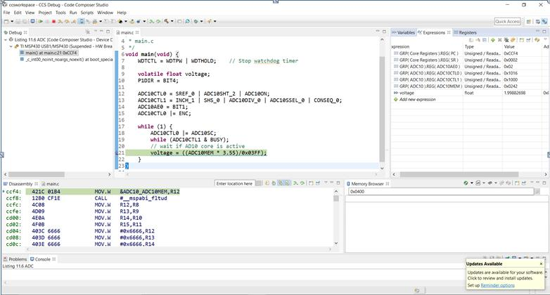Click the Reminder options link
The width and height of the screenshot is (550, 295).
pos(497,285)
